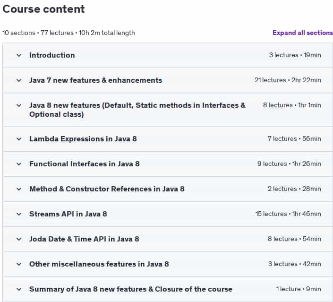Viewport: 333px width, 302px height.
Task: Open the Introduction section title
Action: pyautogui.click(x=52, y=55)
